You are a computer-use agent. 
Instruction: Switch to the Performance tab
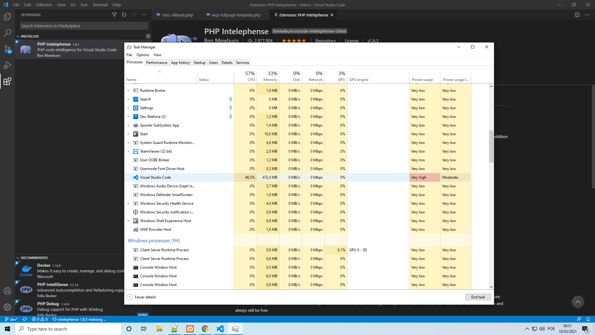[156, 63]
